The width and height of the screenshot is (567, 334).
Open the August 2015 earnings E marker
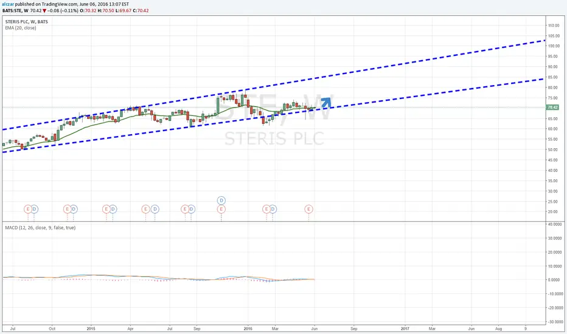[x=185, y=209]
